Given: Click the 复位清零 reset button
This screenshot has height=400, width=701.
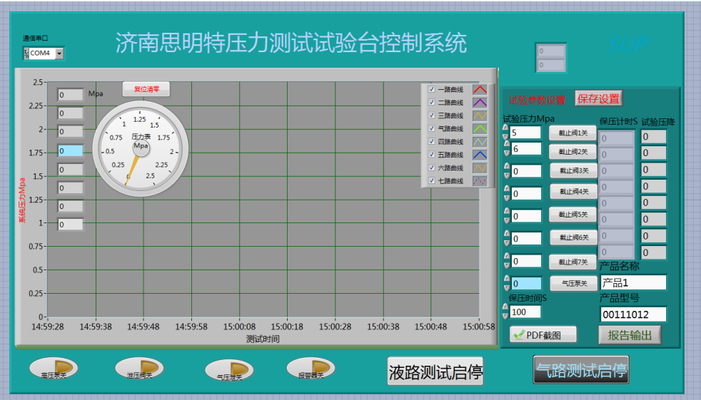Looking at the screenshot, I should [x=146, y=90].
